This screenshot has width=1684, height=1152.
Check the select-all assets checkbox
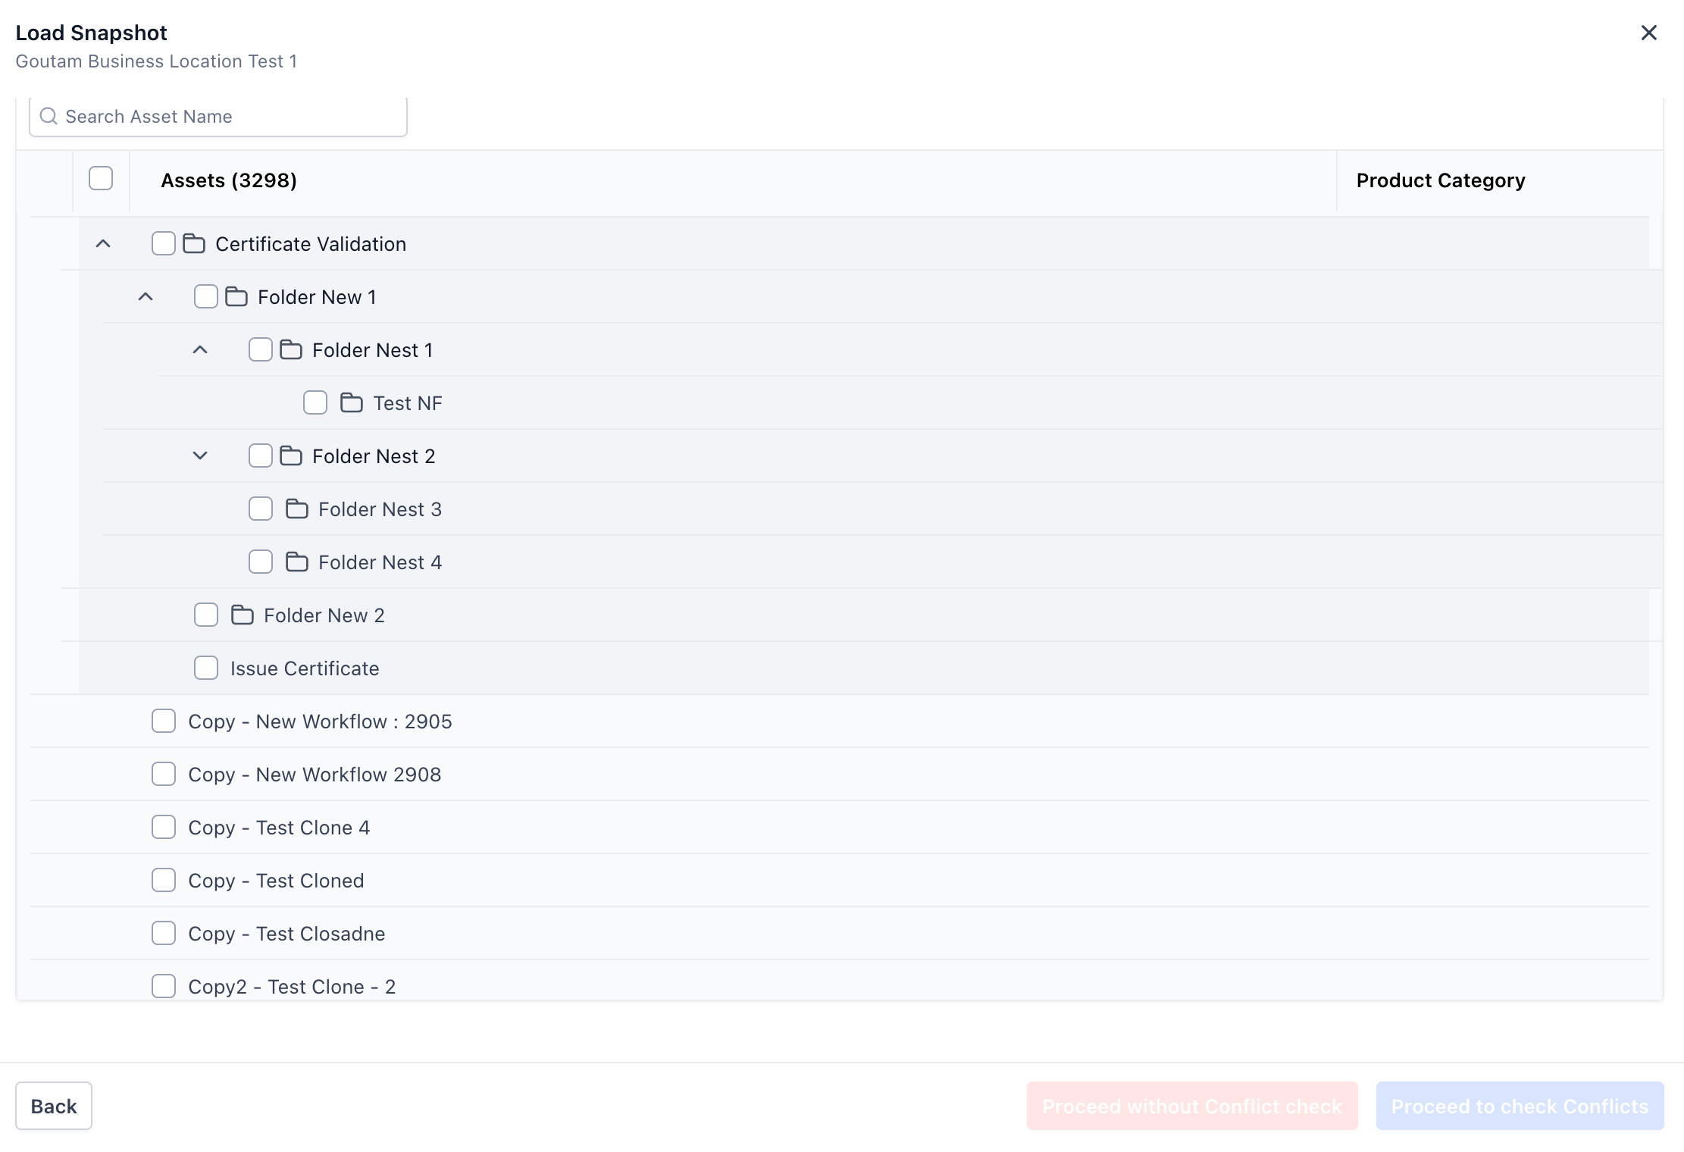coord(100,178)
